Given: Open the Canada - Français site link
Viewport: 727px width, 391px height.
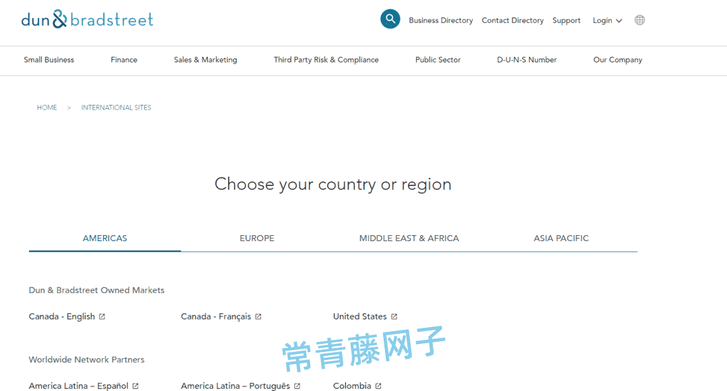Looking at the screenshot, I should [x=215, y=316].
